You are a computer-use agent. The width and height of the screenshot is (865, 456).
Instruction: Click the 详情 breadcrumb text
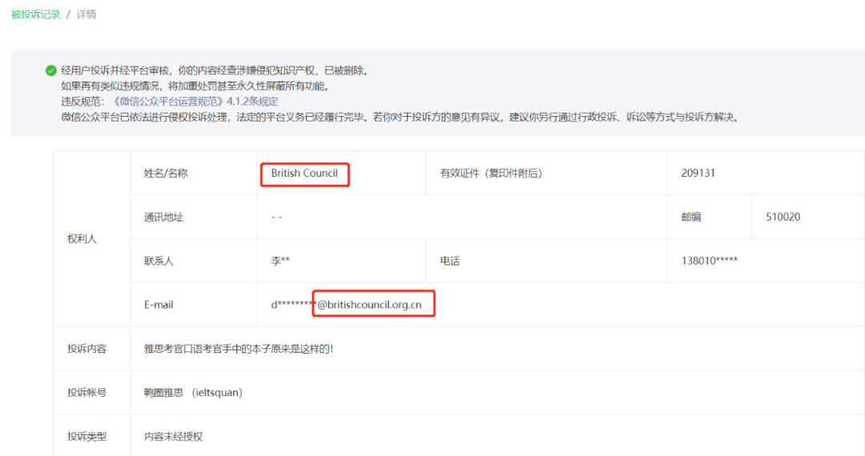click(x=86, y=14)
